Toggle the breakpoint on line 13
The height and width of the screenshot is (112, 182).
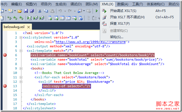(5, 86)
